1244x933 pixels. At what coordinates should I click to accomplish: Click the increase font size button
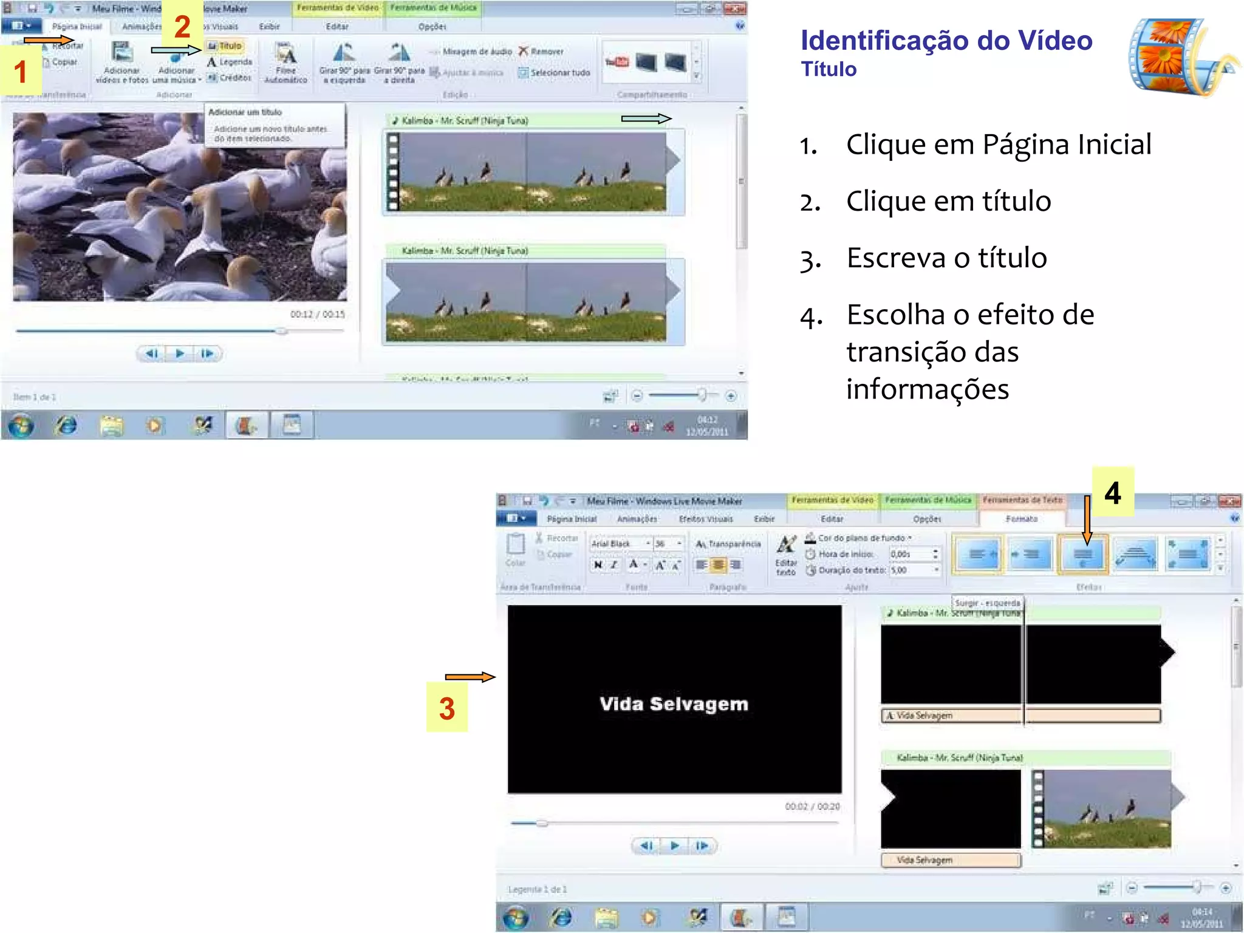pyautogui.click(x=660, y=565)
